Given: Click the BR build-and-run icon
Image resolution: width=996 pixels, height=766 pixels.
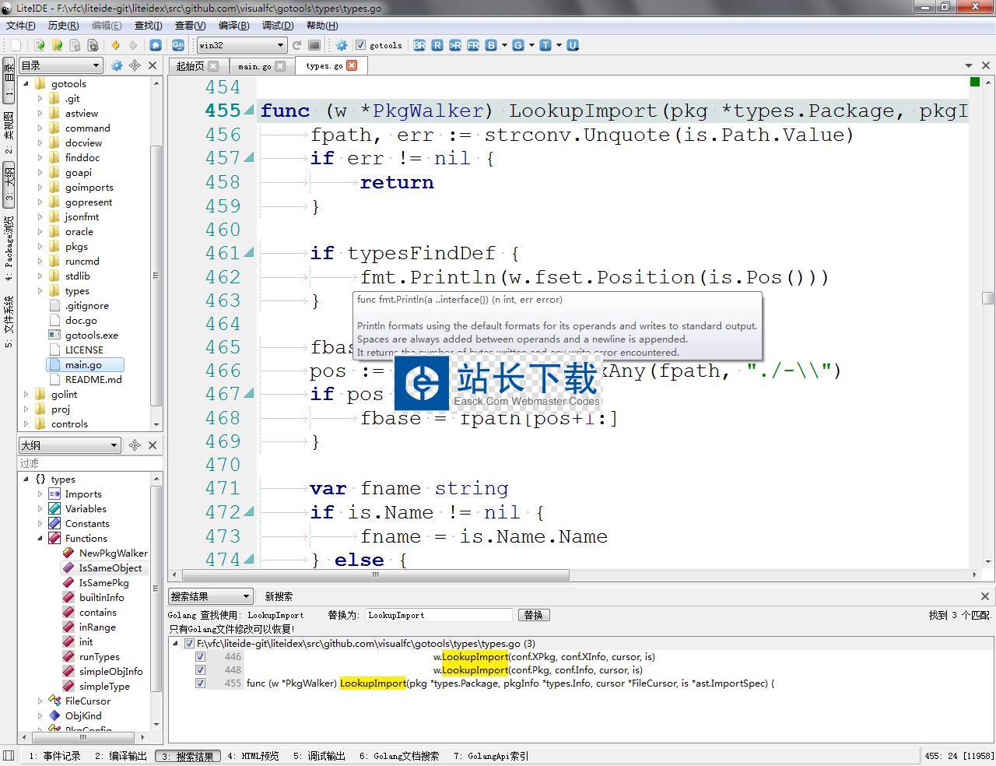Looking at the screenshot, I should point(419,45).
